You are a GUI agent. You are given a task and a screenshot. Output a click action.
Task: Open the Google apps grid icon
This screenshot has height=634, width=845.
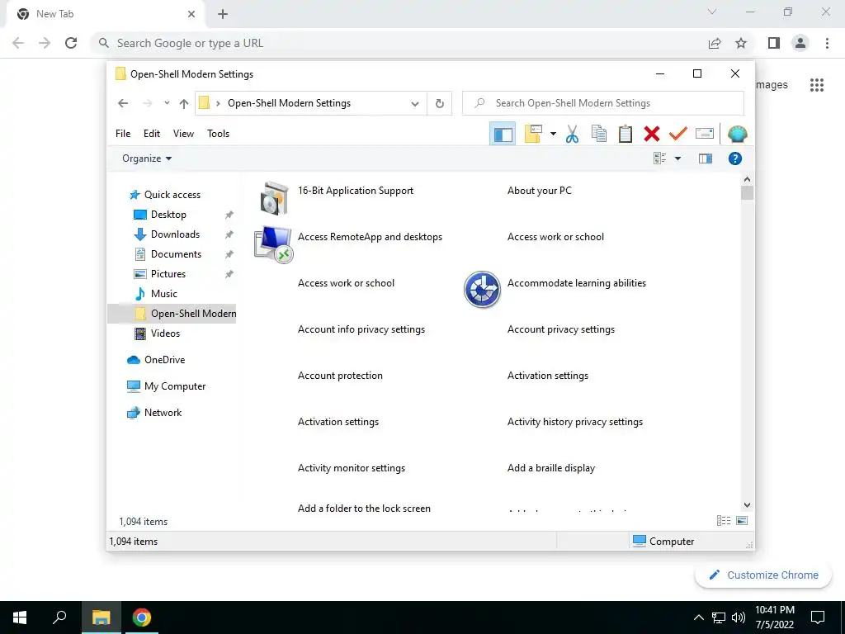(x=817, y=85)
